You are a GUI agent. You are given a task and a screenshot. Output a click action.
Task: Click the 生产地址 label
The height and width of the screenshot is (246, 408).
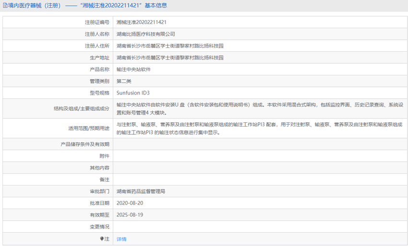pyautogui.click(x=100, y=58)
